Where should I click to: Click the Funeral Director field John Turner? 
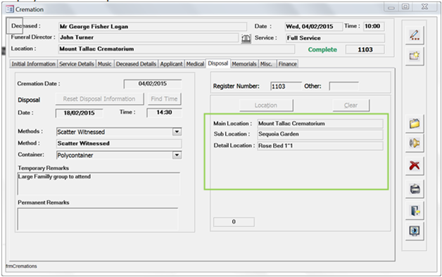click(x=149, y=37)
